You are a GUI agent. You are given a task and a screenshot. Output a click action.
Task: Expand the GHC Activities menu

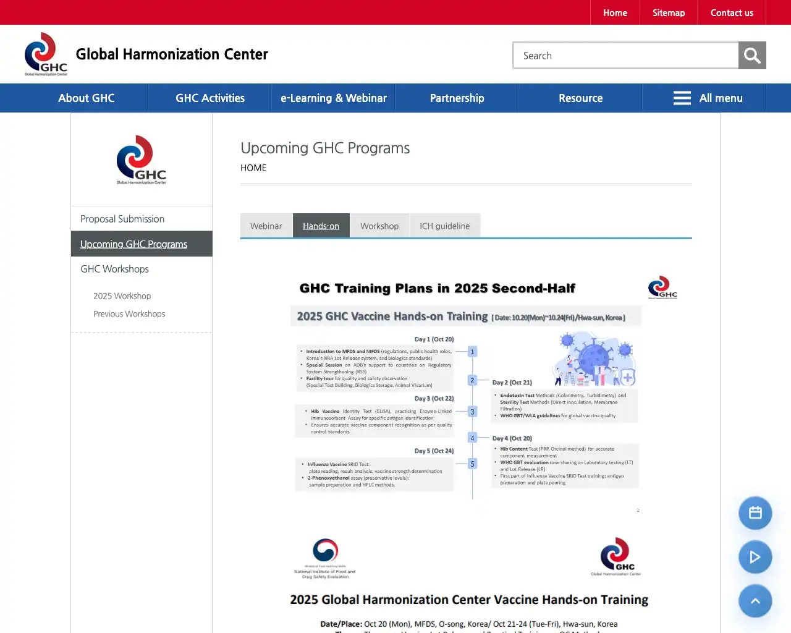point(210,98)
